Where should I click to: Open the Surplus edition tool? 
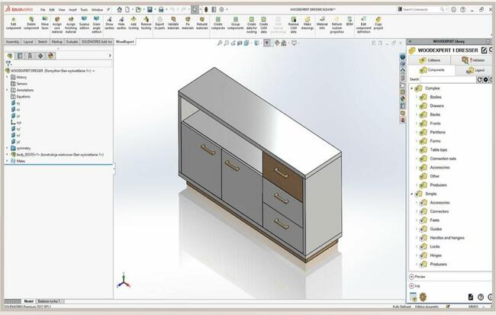point(84,24)
